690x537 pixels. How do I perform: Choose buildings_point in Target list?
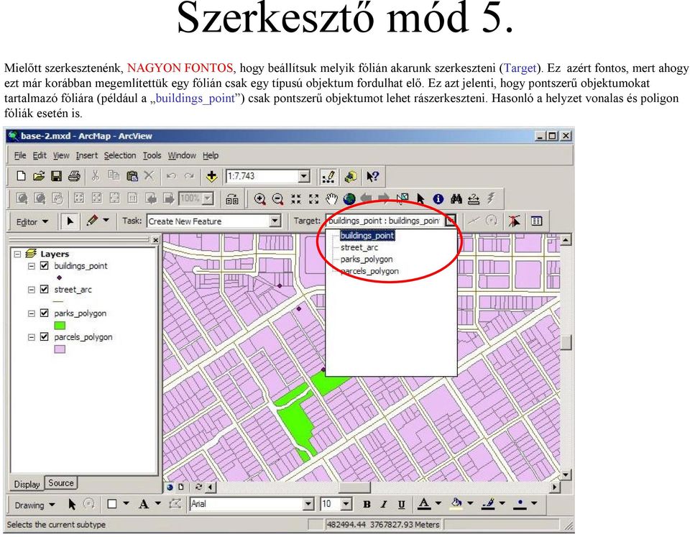(367, 236)
